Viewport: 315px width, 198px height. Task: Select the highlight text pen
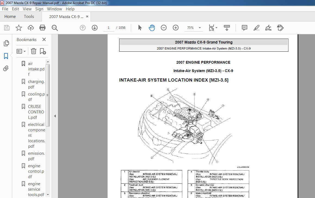[x=256, y=28]
